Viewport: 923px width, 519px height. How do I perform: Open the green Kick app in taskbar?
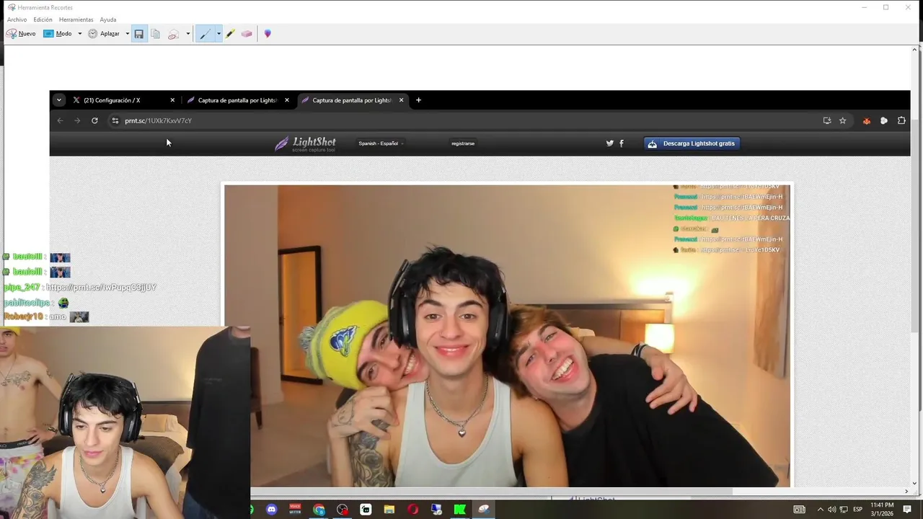click(x=459, y=510)
